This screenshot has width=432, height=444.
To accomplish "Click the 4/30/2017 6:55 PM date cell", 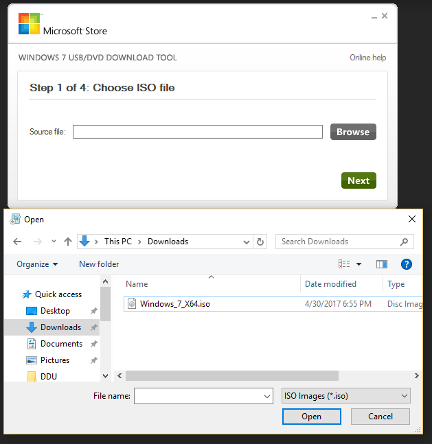I will pyautogui.click(x=338, y=304).
